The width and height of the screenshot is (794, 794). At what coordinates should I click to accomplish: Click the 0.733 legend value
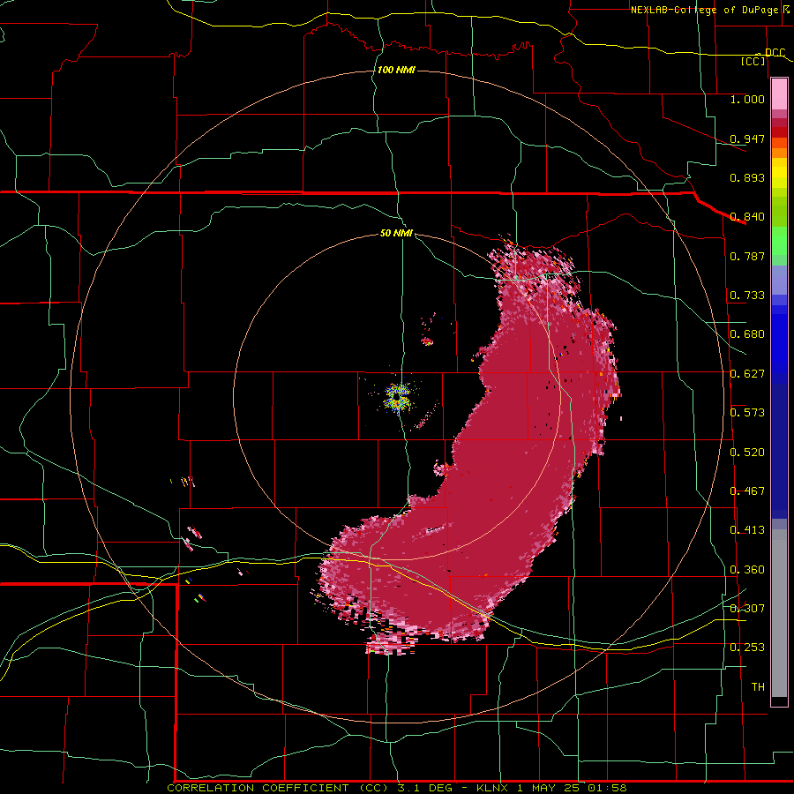(x=747, y=296)
